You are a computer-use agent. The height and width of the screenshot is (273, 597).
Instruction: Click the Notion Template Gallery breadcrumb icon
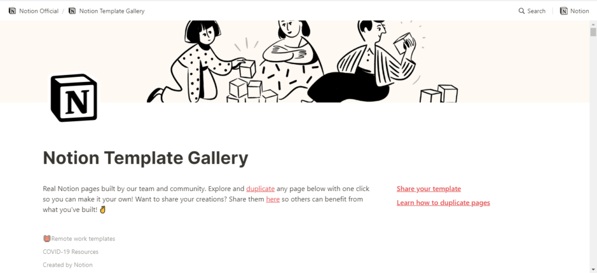[x=72, y=11]
